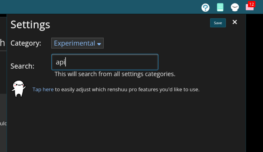Click the "Search:" label
Viewport: 263px width, 152px height.
click(x=22, y=66)
